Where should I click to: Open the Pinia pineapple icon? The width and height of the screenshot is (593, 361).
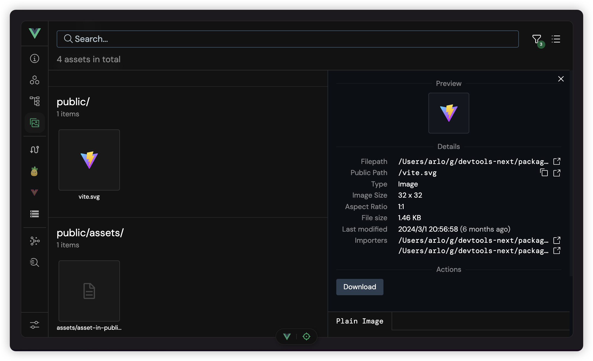click(35, 171)
